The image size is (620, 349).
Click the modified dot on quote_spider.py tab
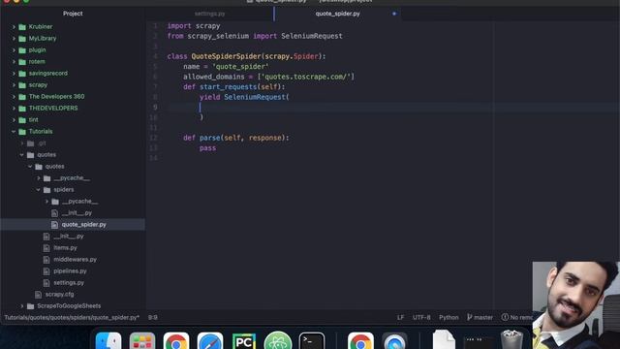(x=394, y=14)
